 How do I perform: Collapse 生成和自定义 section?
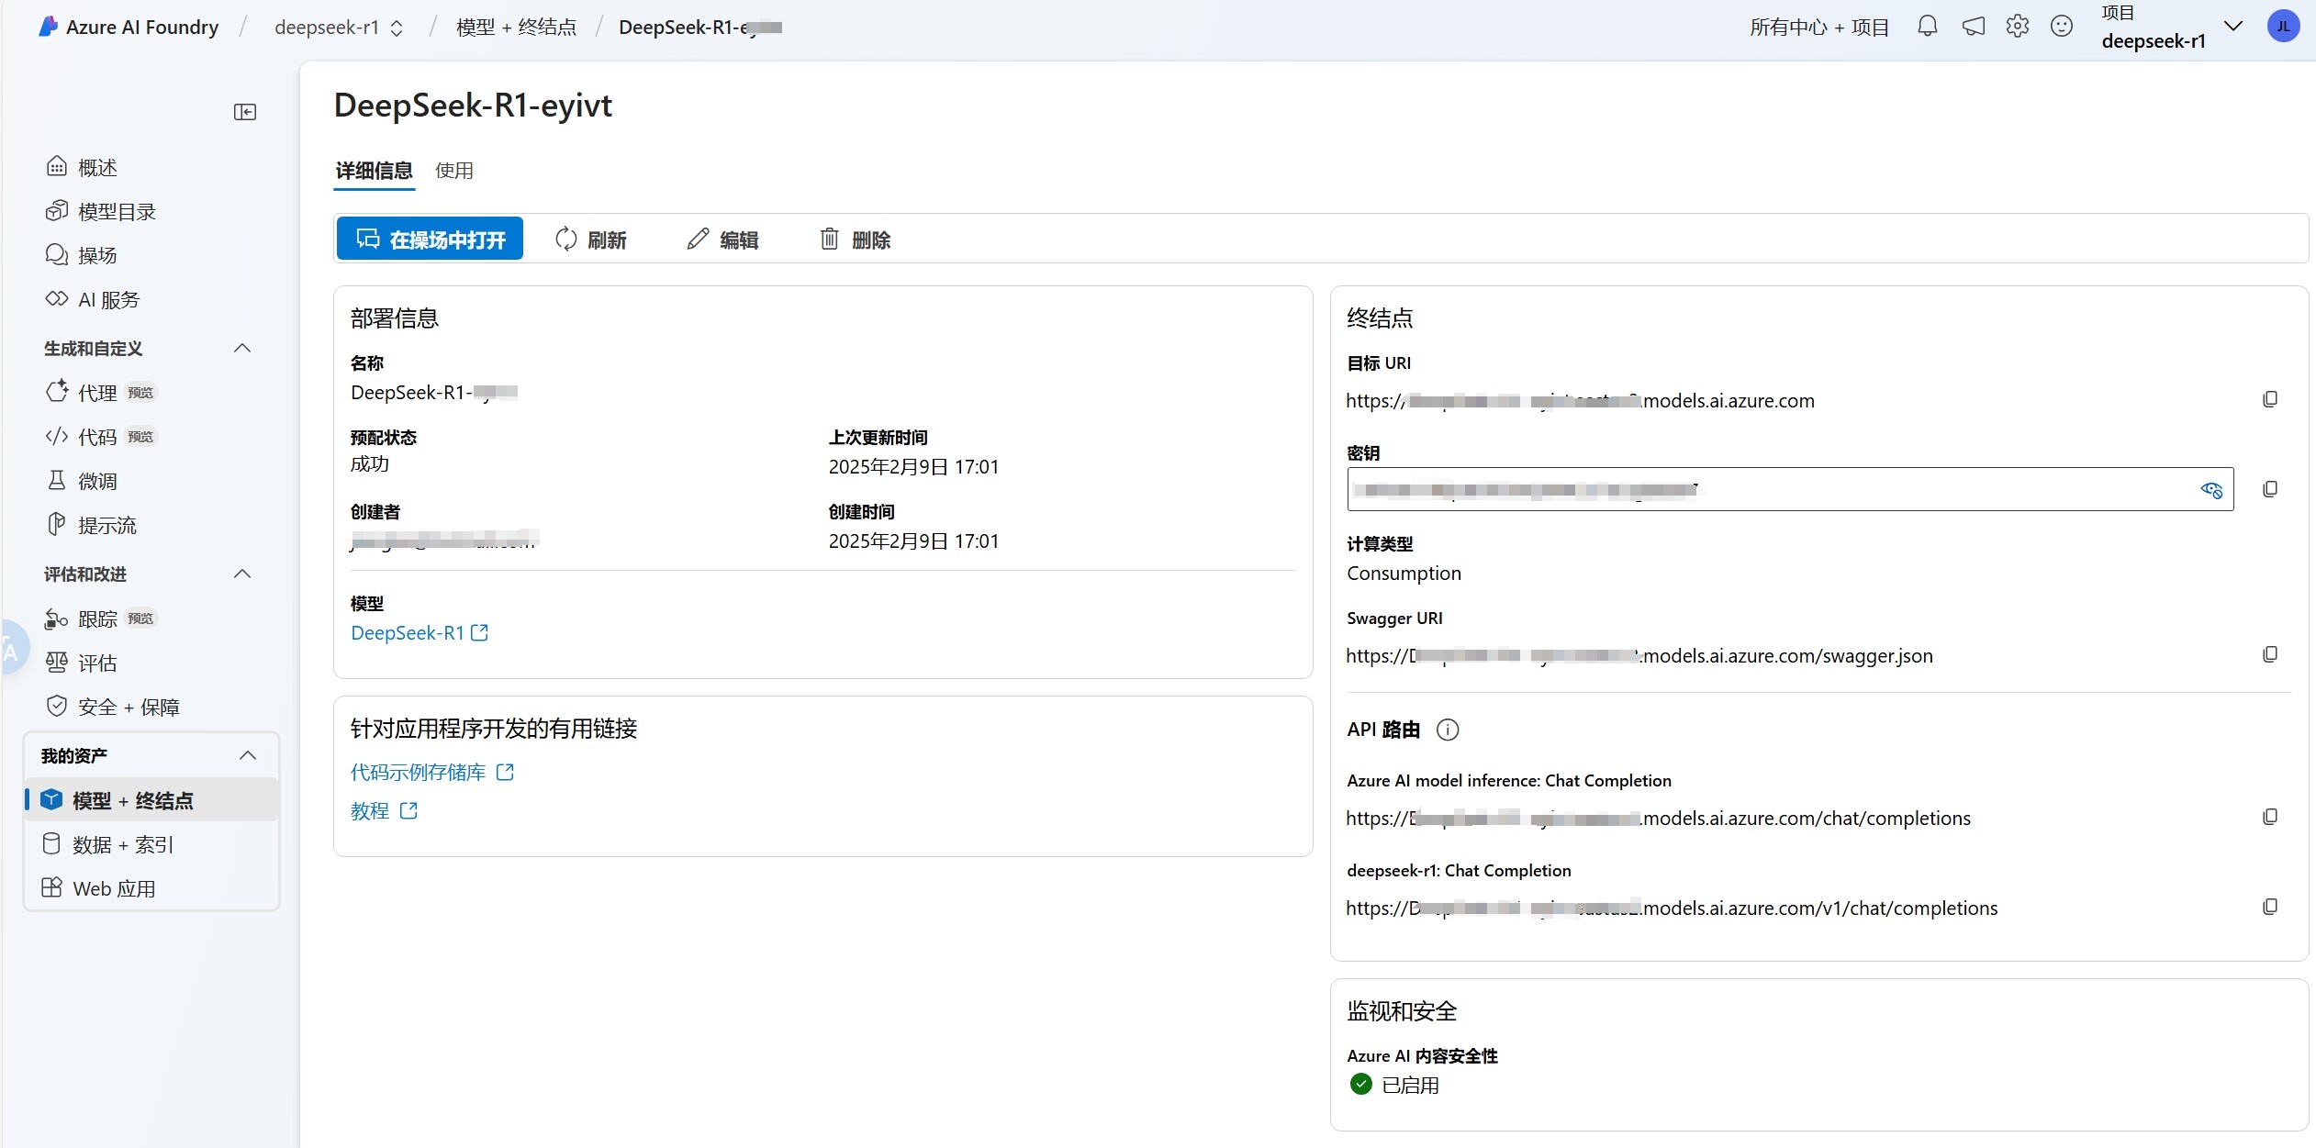click(x=242, y=348)
